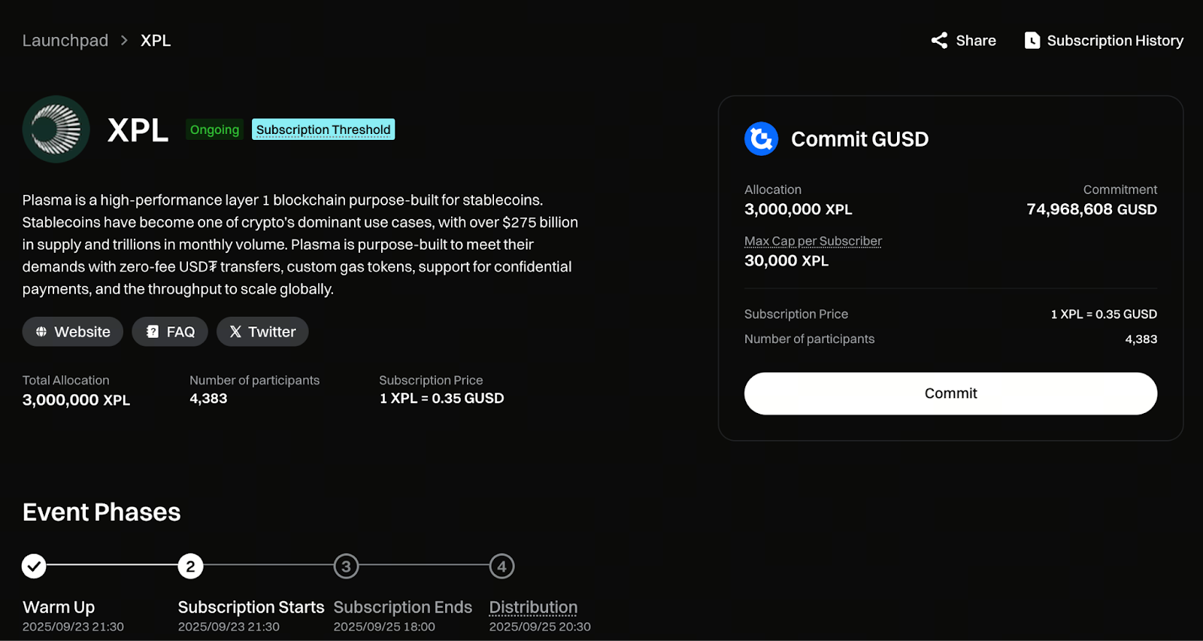
Task: Click the Share icon
Action: (x=939, y=41)
